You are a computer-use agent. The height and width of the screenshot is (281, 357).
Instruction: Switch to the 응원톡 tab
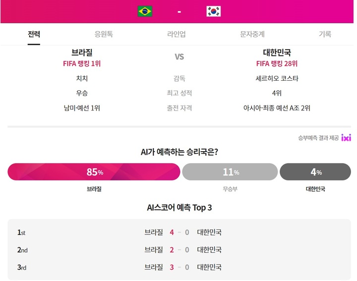[104, 34]
